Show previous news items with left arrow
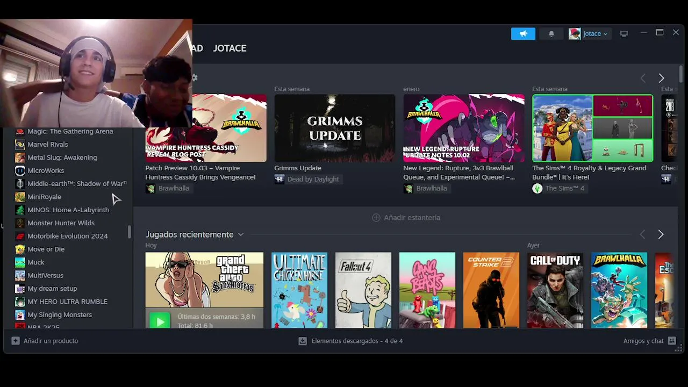This screenshot has width=688, height=387. [643, 78]
